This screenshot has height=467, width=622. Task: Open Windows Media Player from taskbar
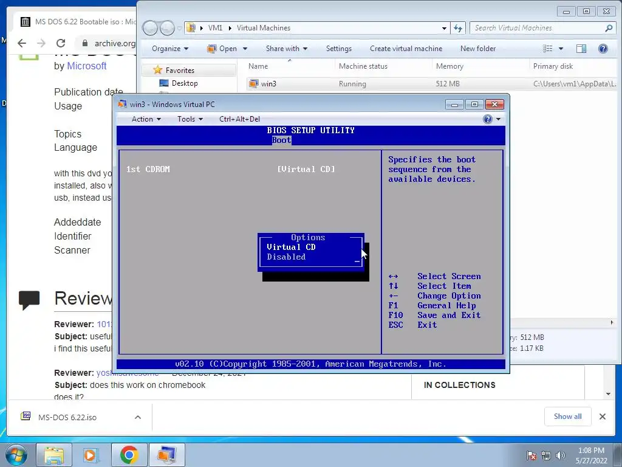pos(91,455)
